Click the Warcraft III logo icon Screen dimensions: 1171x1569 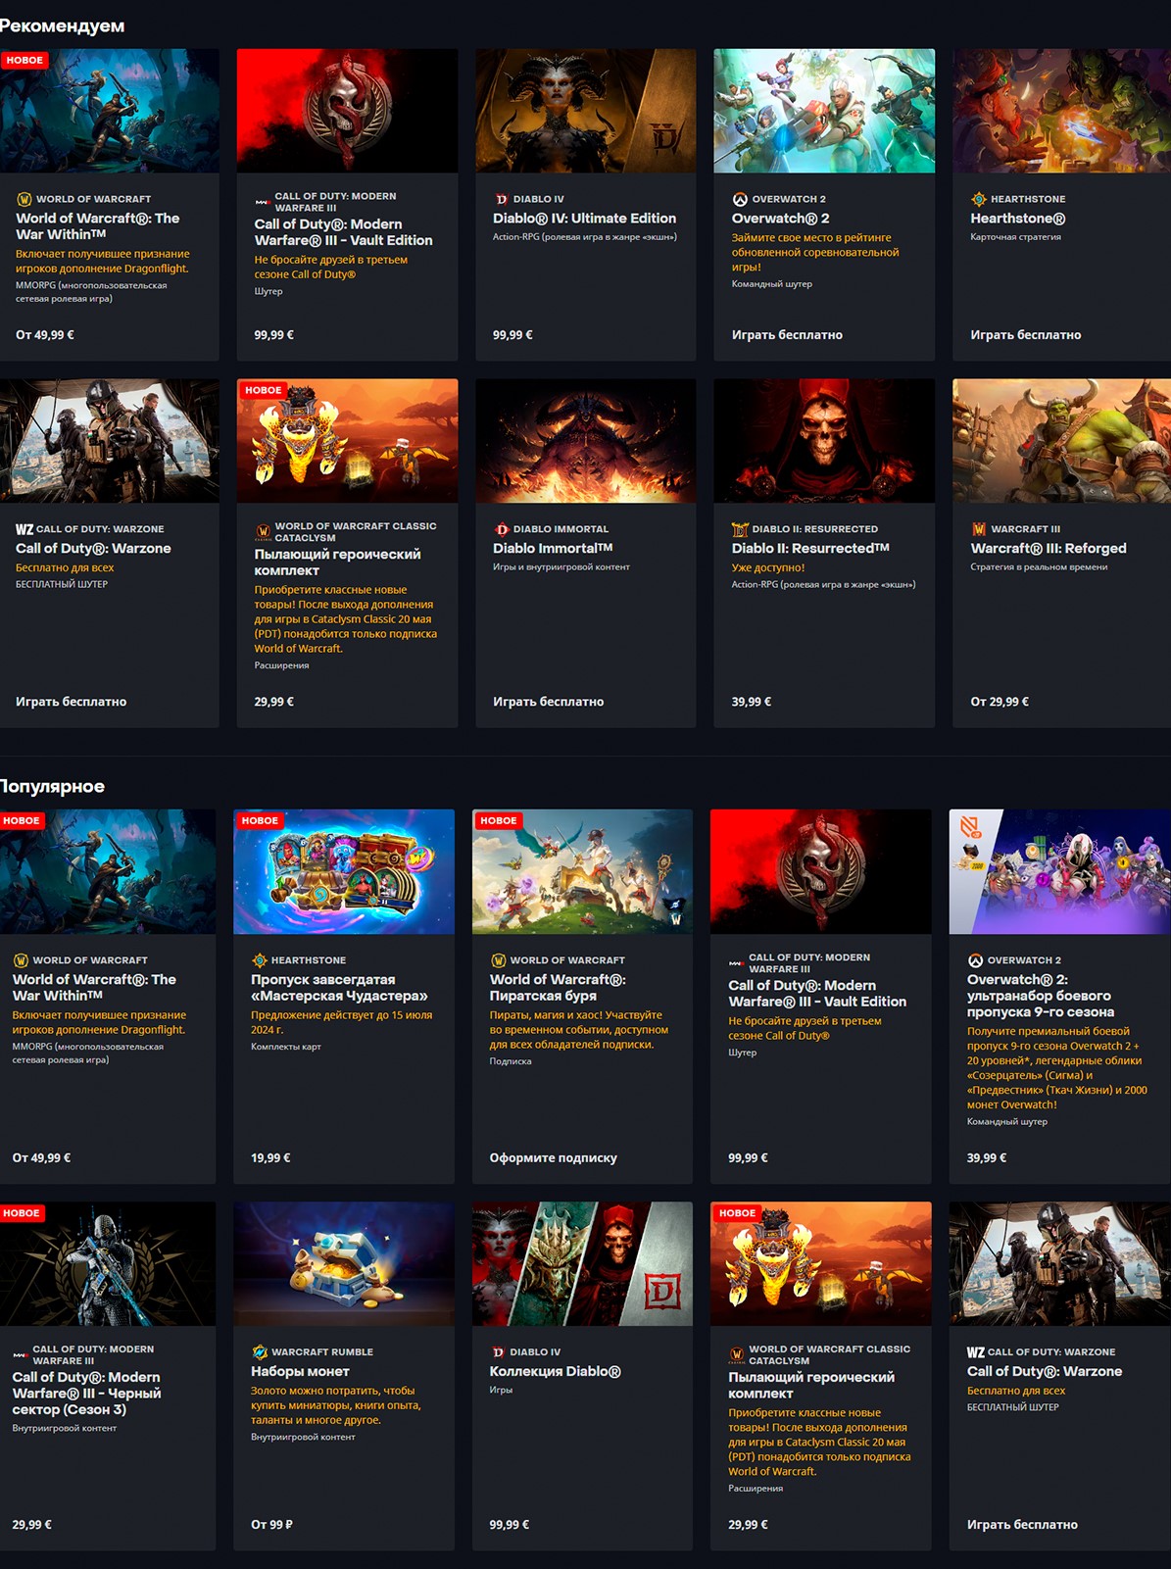click(x=978, y=529)
